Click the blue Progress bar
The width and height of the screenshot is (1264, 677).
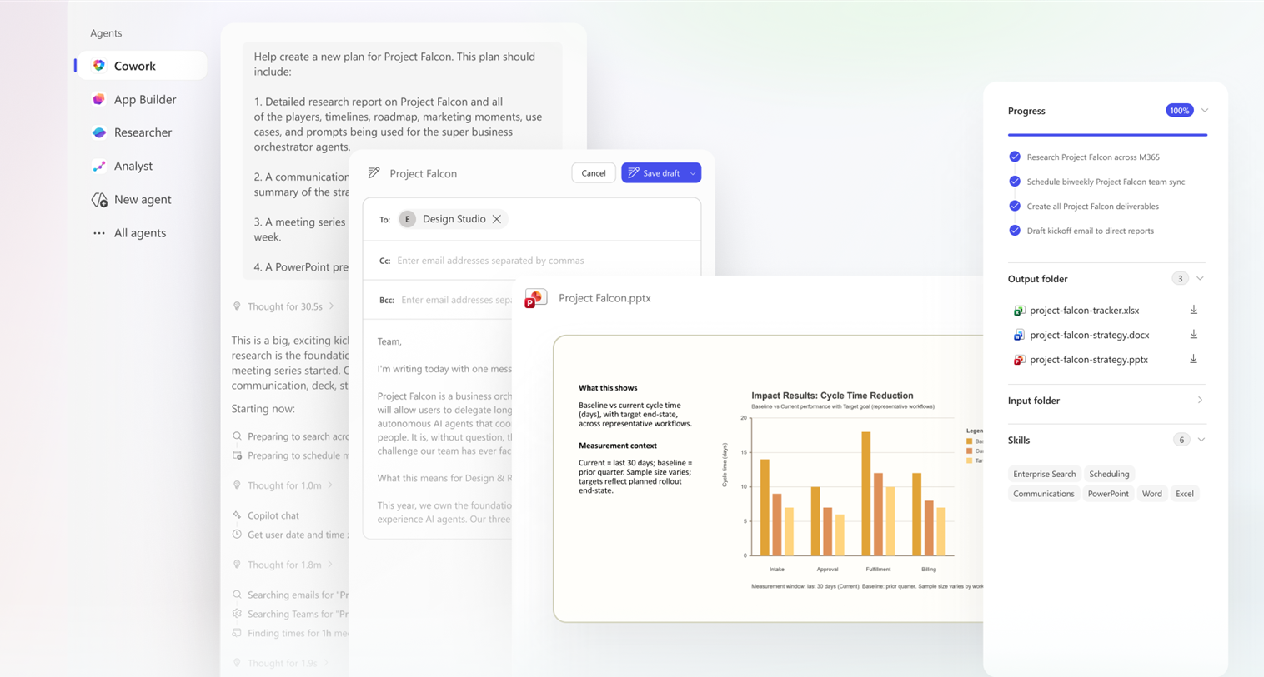click(1107, 134)
